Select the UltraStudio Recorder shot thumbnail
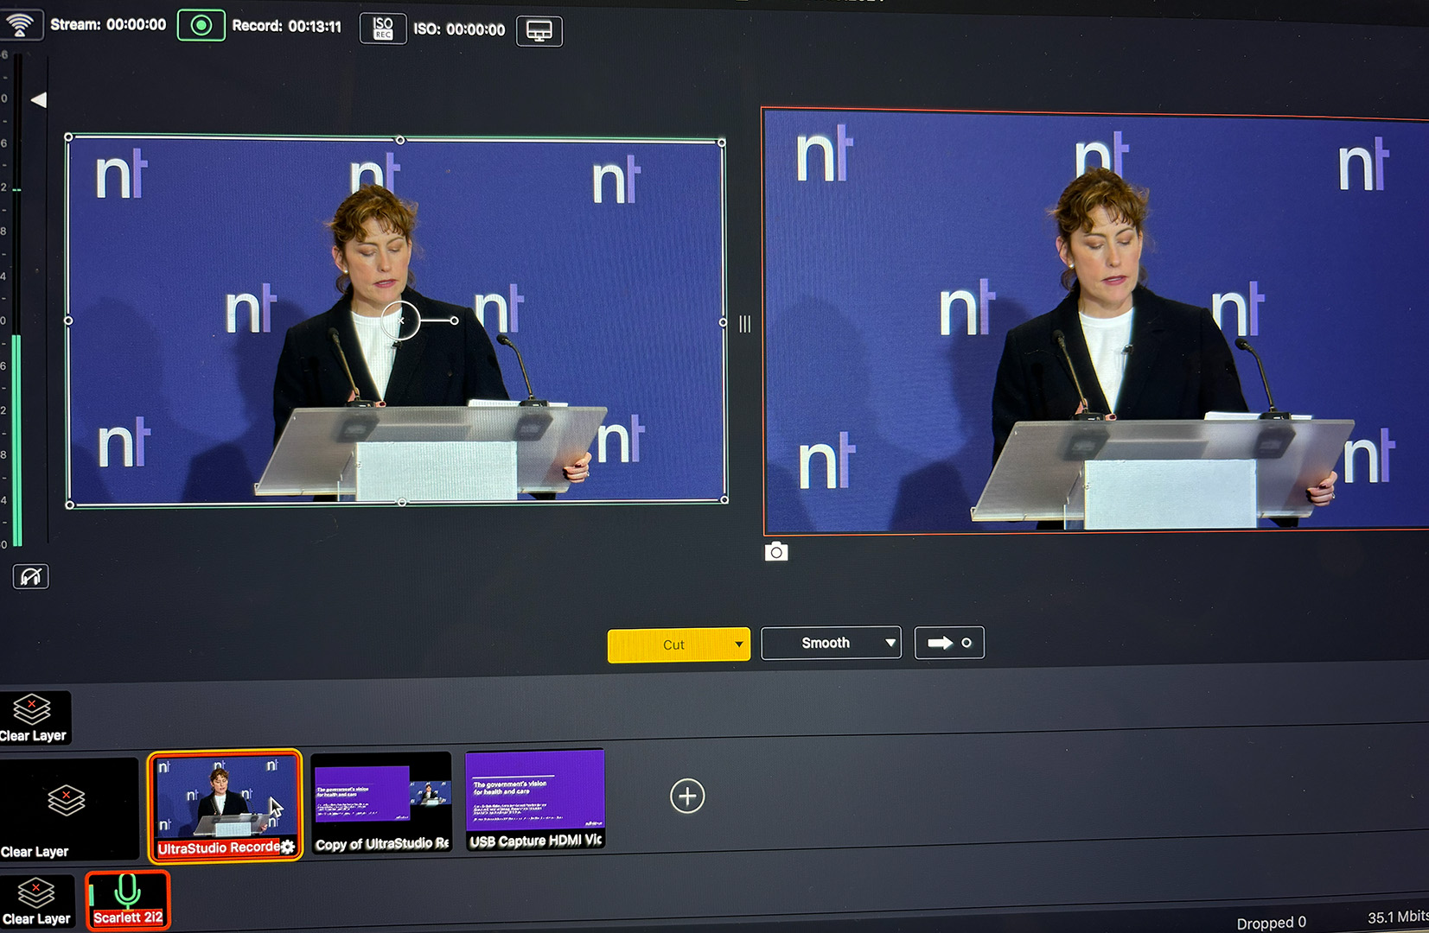 click(x=225, y=806)
